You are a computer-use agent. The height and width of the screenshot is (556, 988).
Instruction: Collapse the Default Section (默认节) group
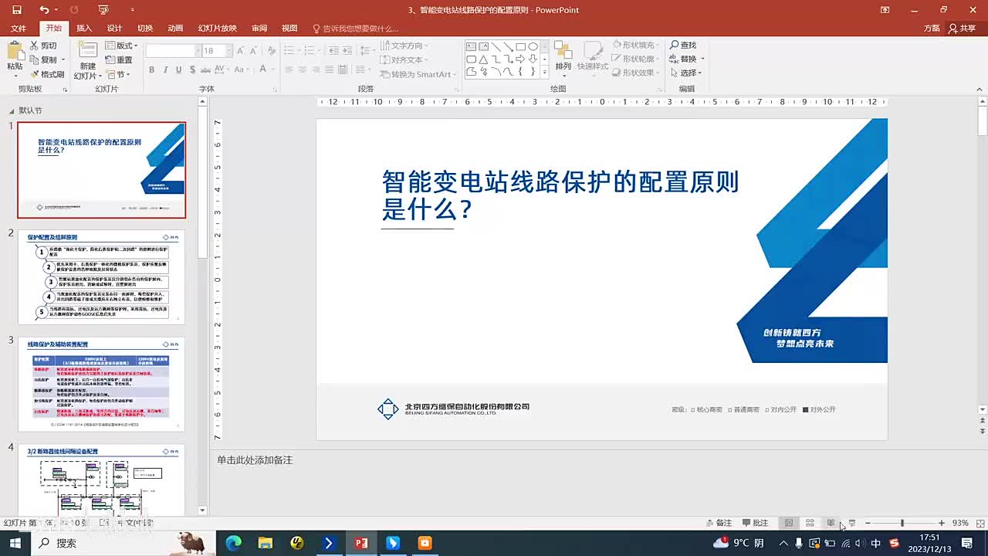point(12,110)
